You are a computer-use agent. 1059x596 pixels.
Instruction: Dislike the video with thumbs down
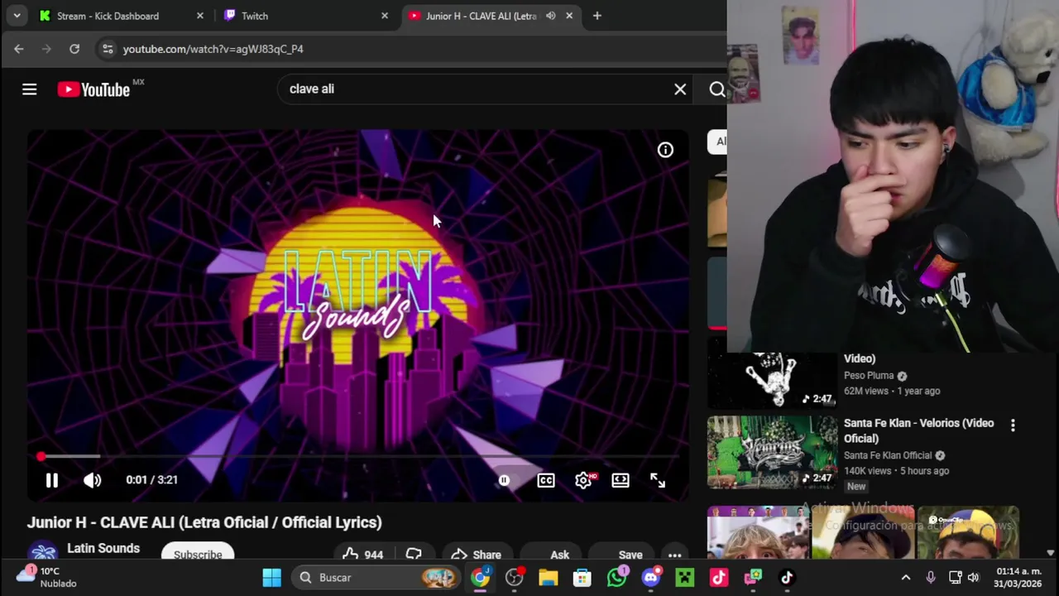414,555
